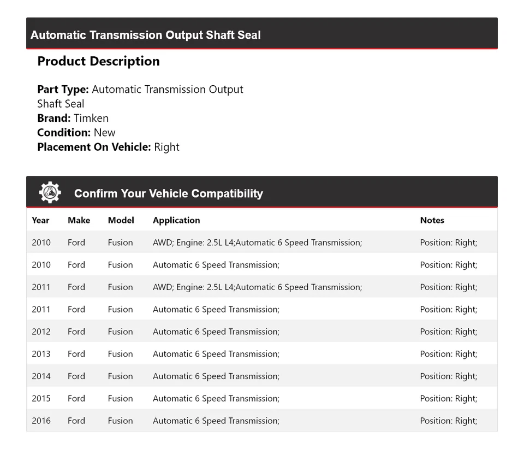Screen dimensions: 524x449
Task: Click the 2015 year cell
Action: tap(41, 399)
